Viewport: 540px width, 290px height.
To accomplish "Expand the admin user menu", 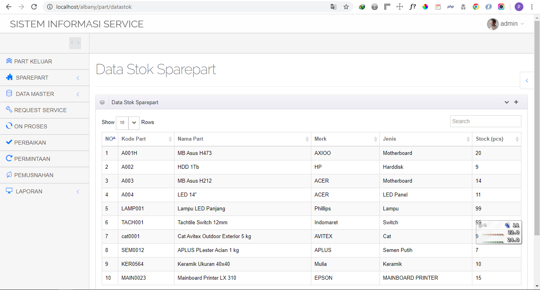I will [x=506, y=24].
